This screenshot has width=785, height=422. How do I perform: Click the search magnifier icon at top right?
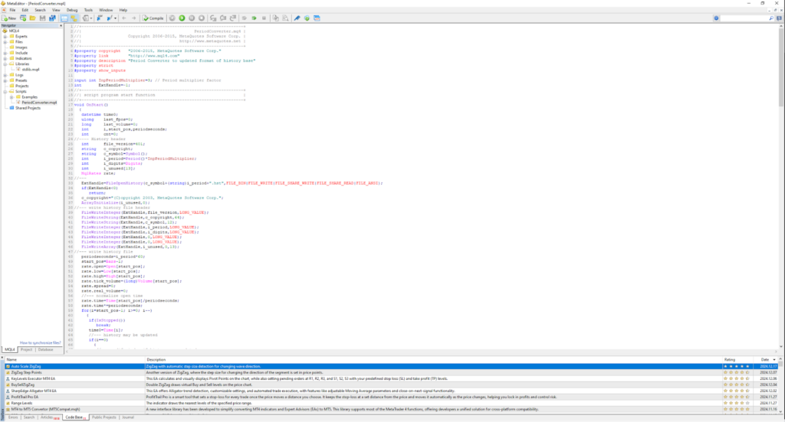click(771, 18)
